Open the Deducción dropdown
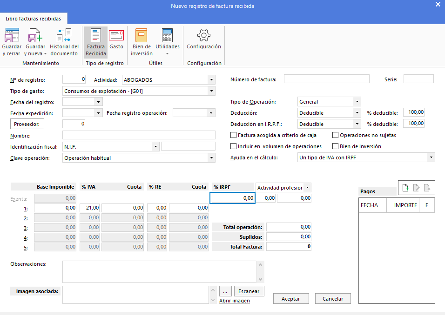 pos(357,113)
